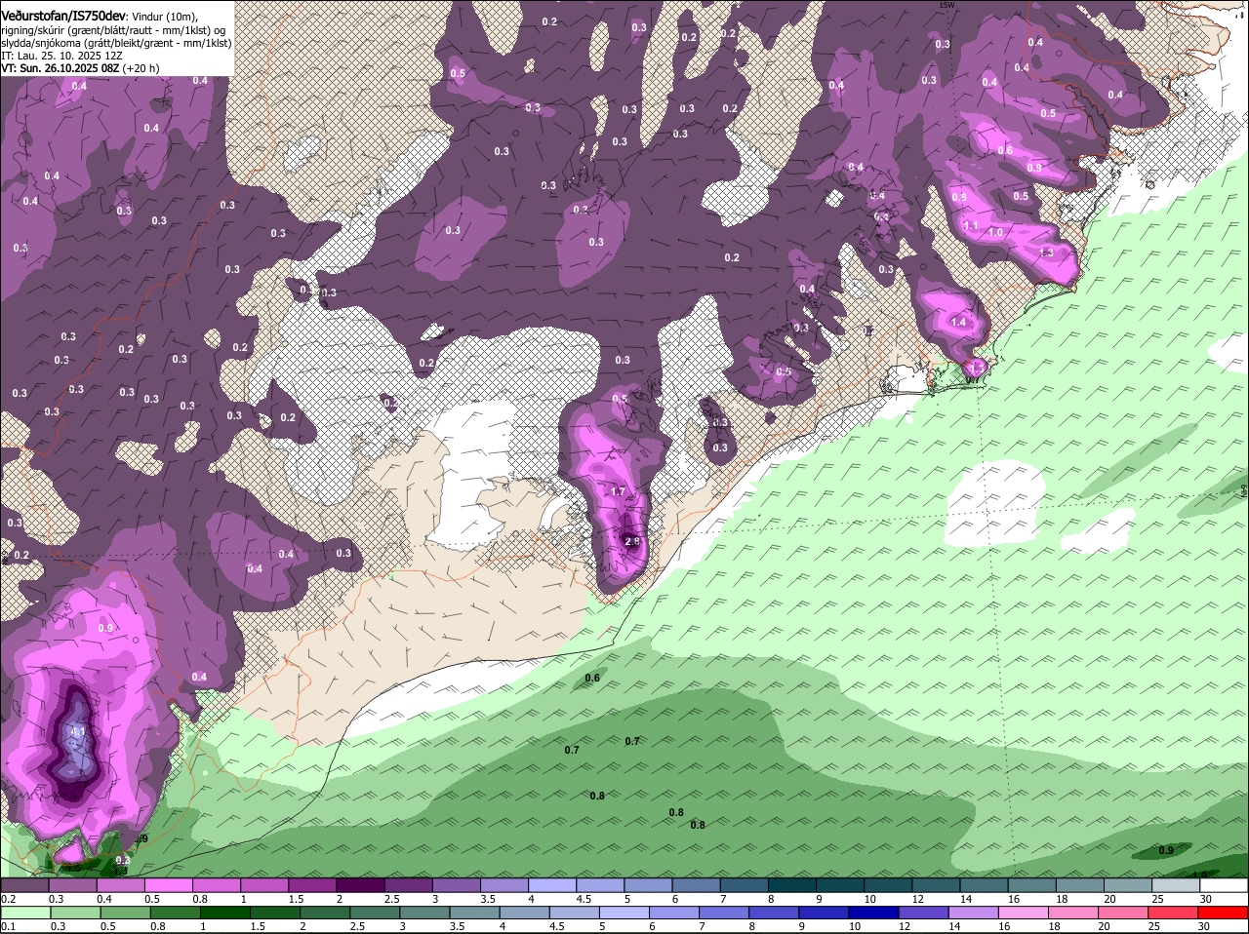The height and width of the screenshot is (934, 1249).
Task: Click the Veðurstofan/IS750dev title text
Action: click(x=63, y=17)
